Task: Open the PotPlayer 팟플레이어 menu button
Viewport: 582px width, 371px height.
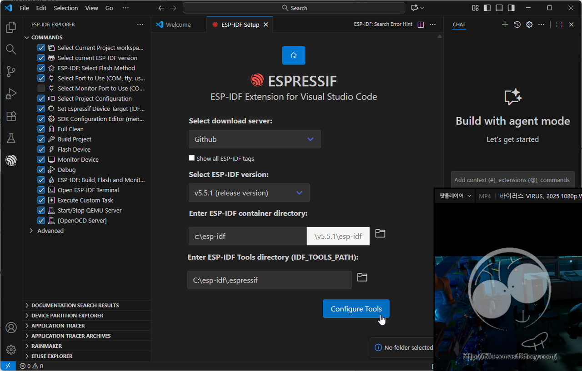Action: 456,196
